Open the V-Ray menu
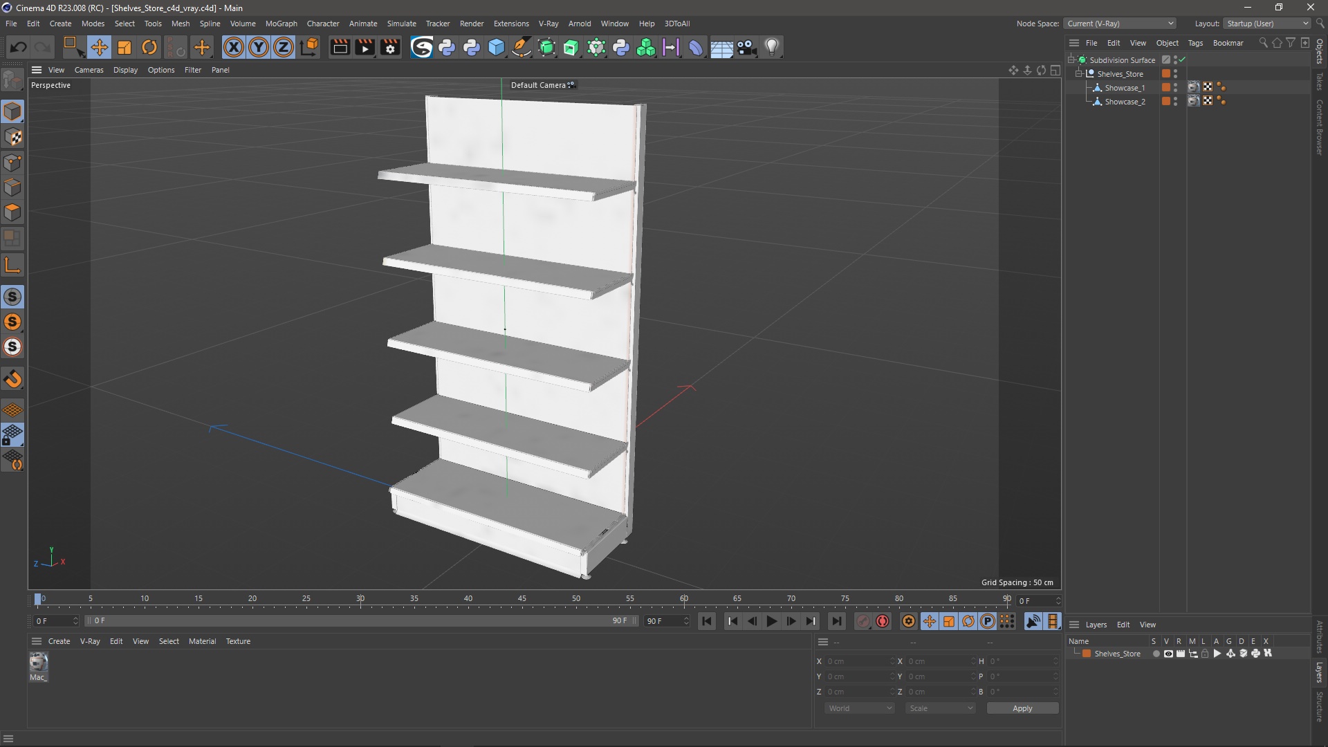This screenshot has height=747, width=1328. click(x=548, y=24)
